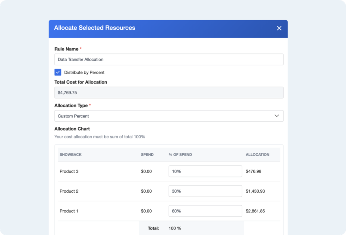Click the SHOWBACK column header
Image resolution: width=346 pixels, height=235 pixels.
[71, 155]
